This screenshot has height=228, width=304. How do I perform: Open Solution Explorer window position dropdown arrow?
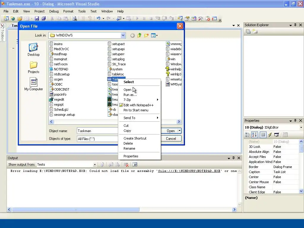290,25
